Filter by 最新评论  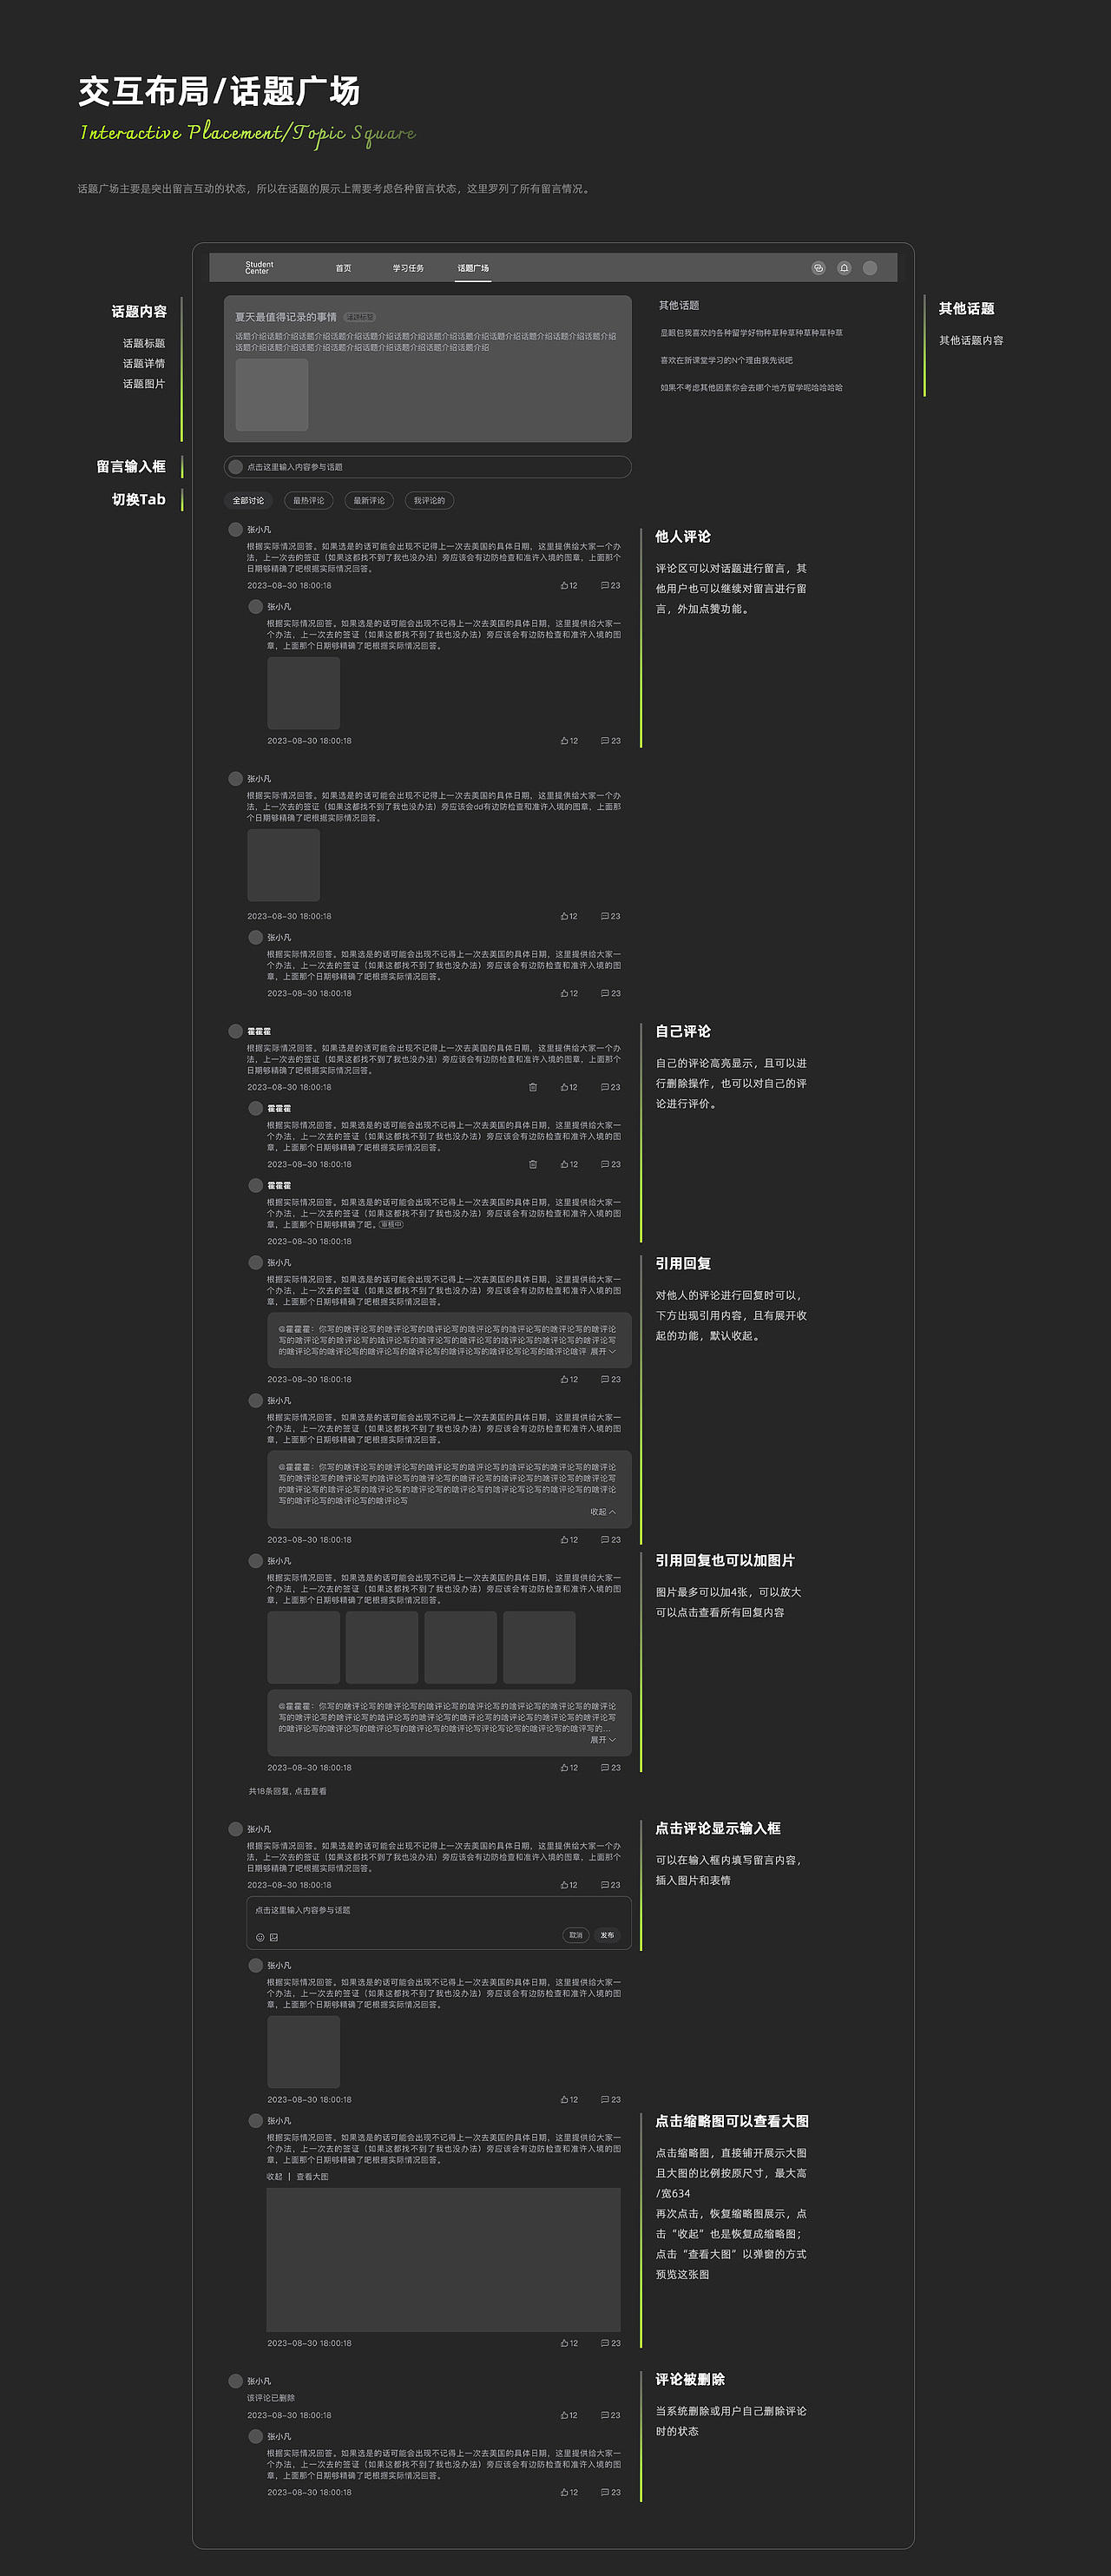[369, 500]
